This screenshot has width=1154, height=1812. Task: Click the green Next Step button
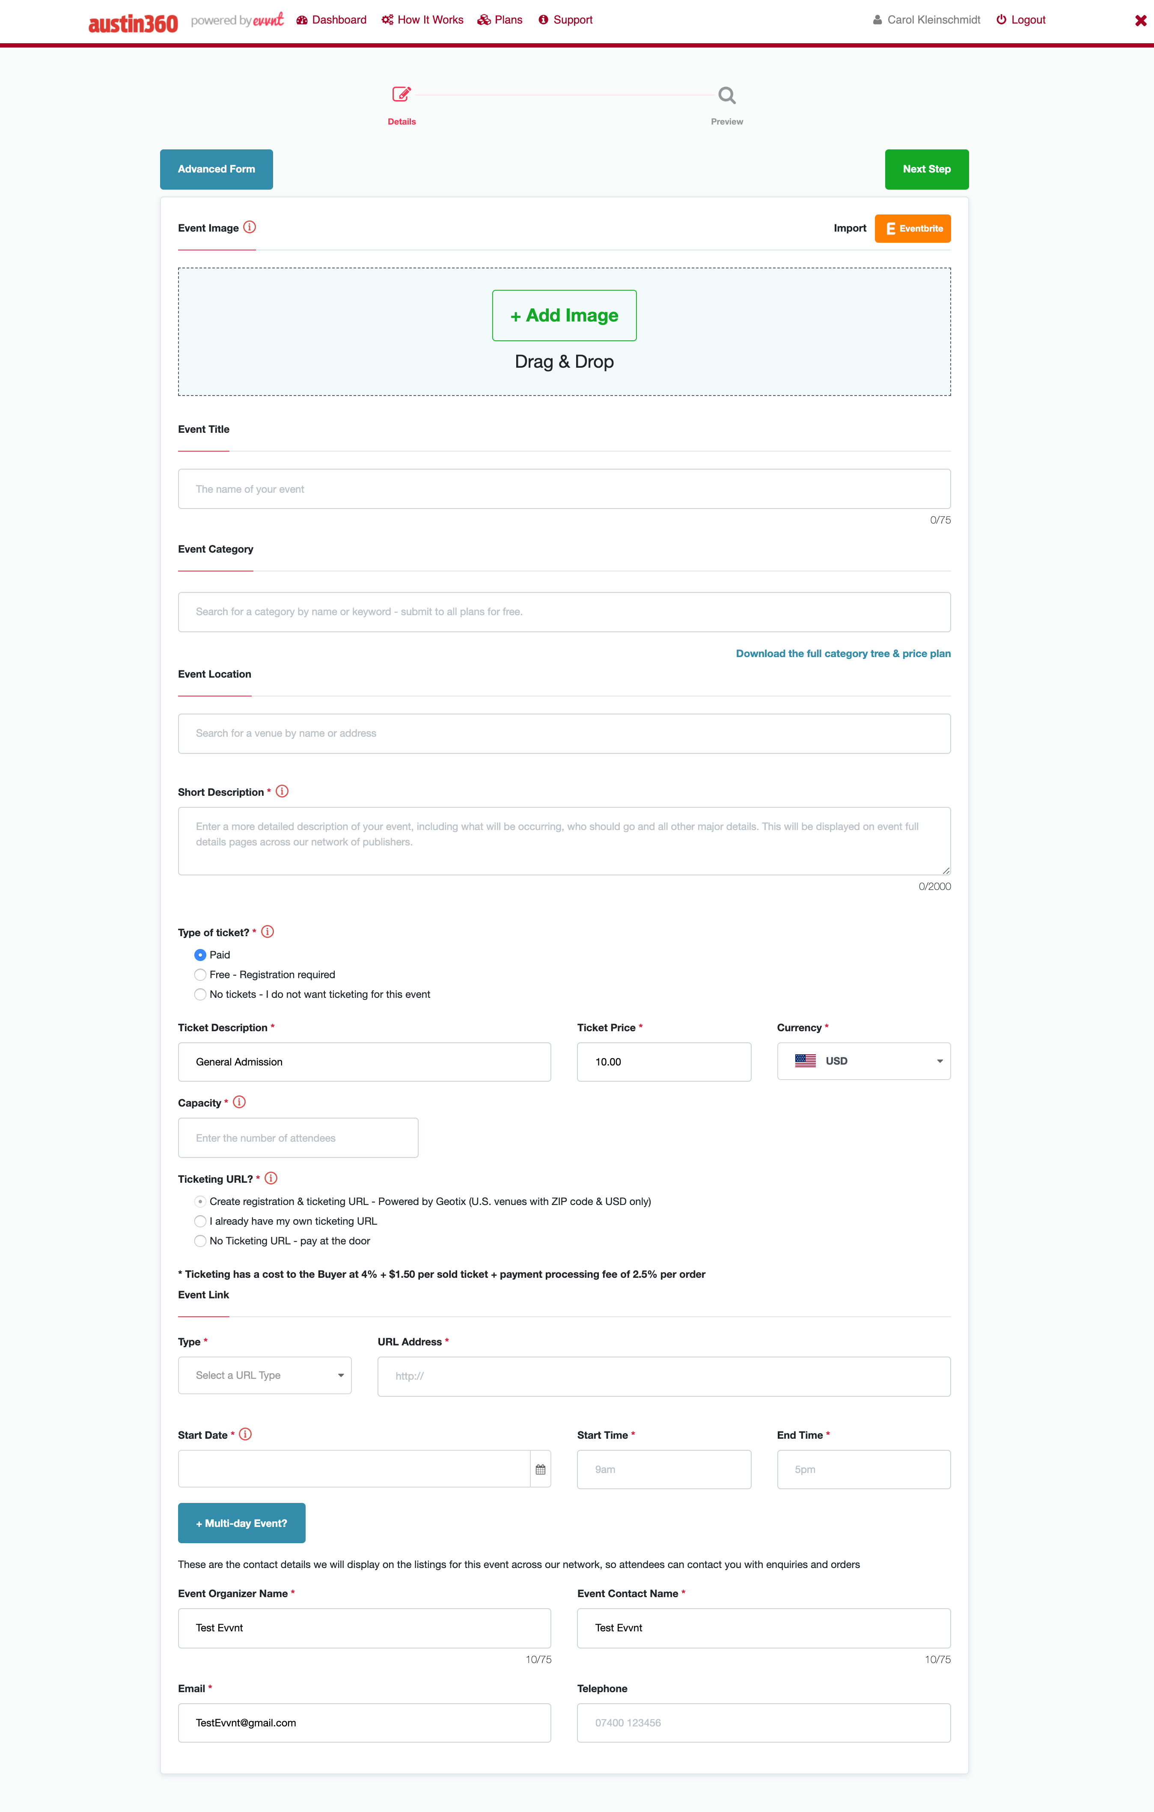click(927, 170)
